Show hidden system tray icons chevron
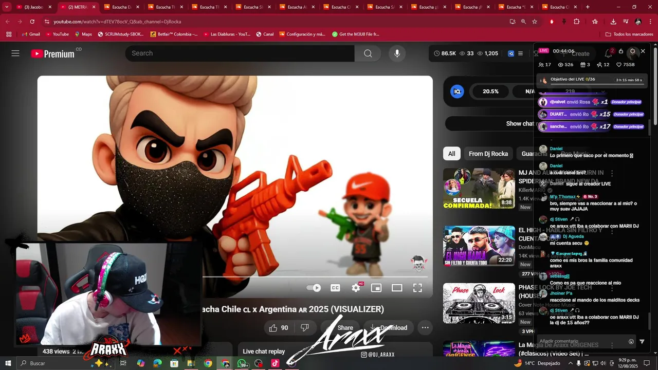The width and height of the screenshot is (658, 370). pos(570,363)
